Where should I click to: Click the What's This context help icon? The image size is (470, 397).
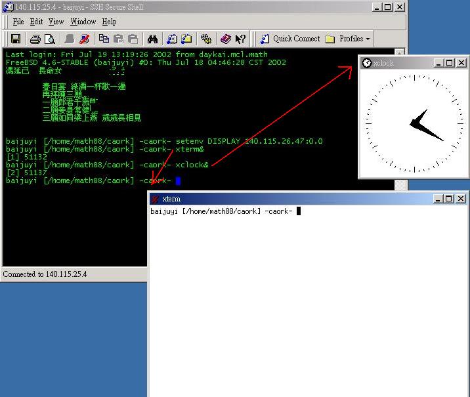[x=240, y=39]
